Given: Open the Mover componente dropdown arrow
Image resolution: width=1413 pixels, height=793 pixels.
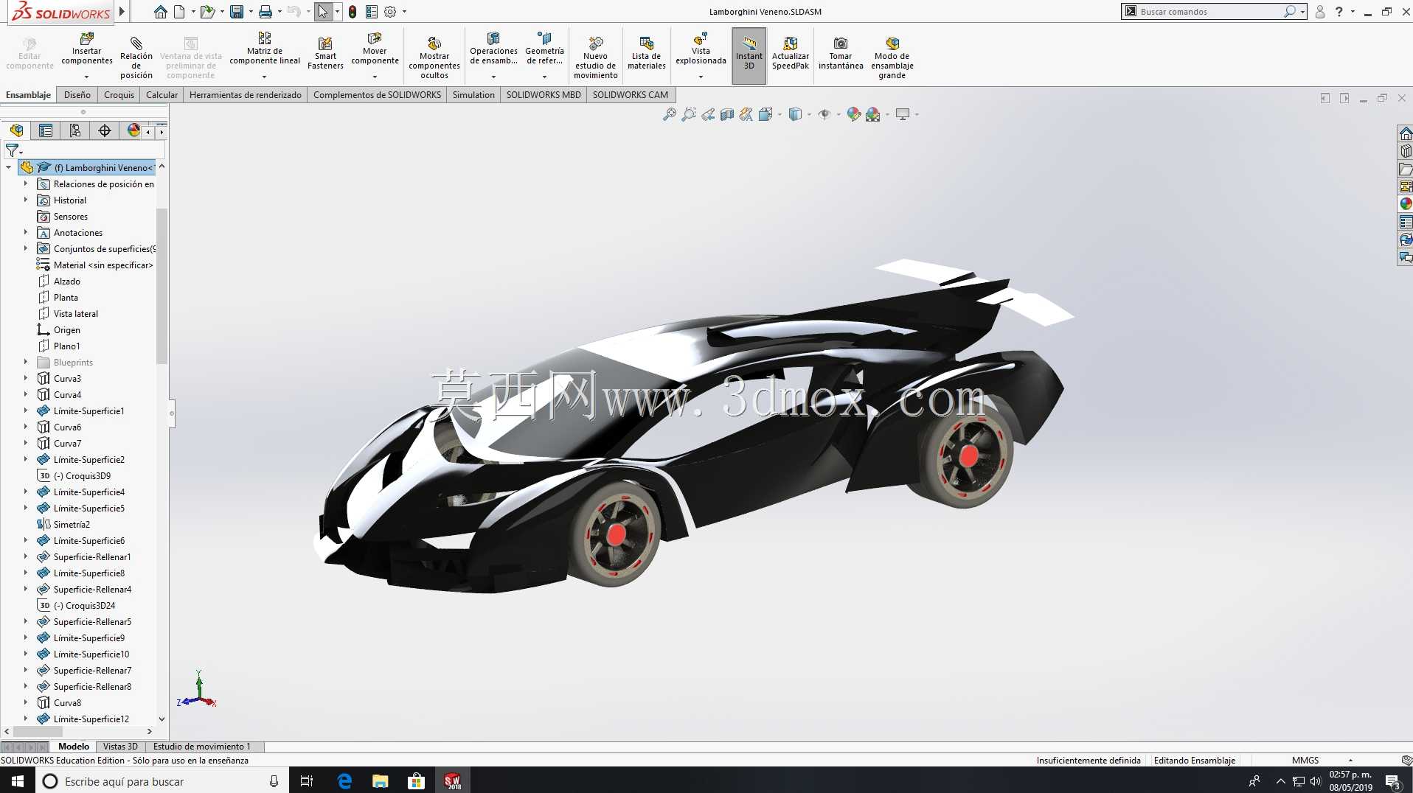Looking at the screenshot, I should [375, 77].
